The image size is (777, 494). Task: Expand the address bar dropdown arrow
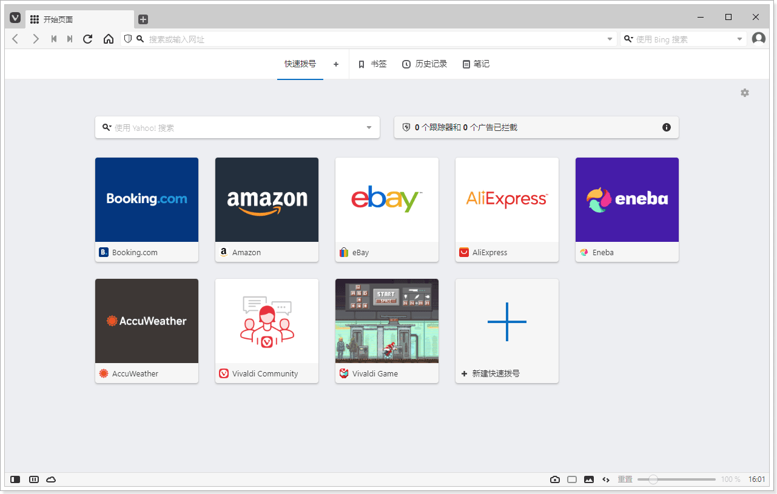click(x=610, y=39)
